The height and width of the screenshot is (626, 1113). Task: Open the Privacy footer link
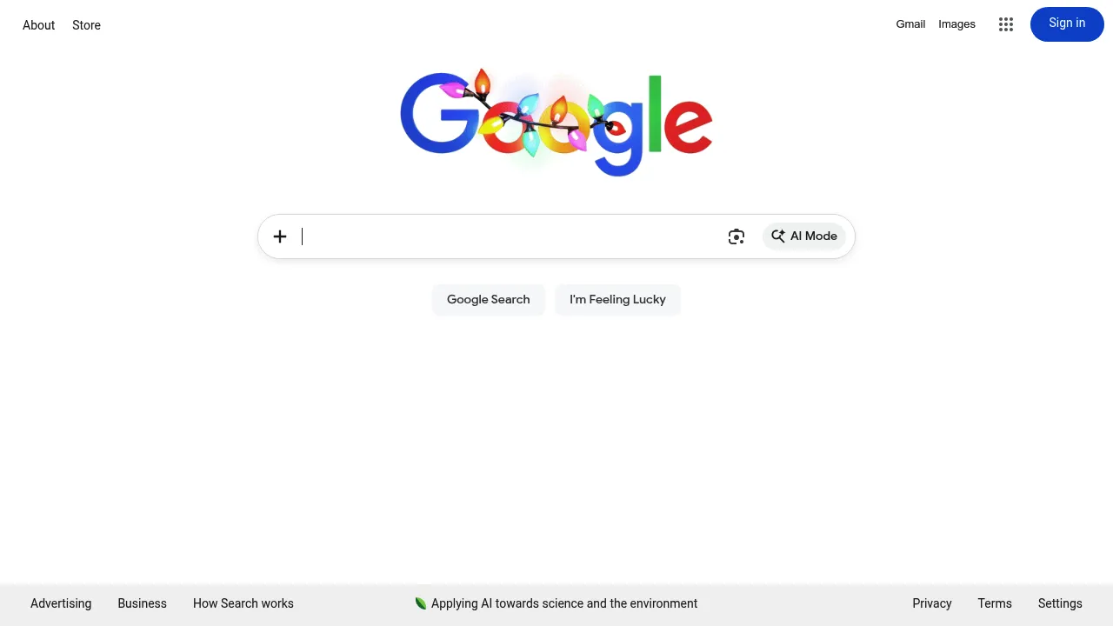click(x=932, y=603)
